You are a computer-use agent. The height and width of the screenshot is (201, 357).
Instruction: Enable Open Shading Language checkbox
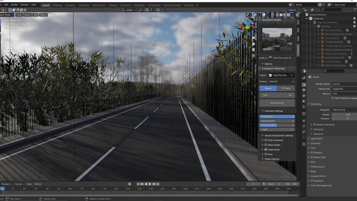click(x=333, y=98)
